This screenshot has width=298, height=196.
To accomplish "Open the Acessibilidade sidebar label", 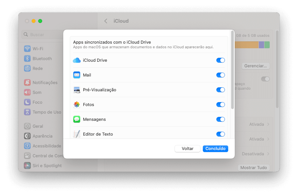I will click(x=47, y=146).
